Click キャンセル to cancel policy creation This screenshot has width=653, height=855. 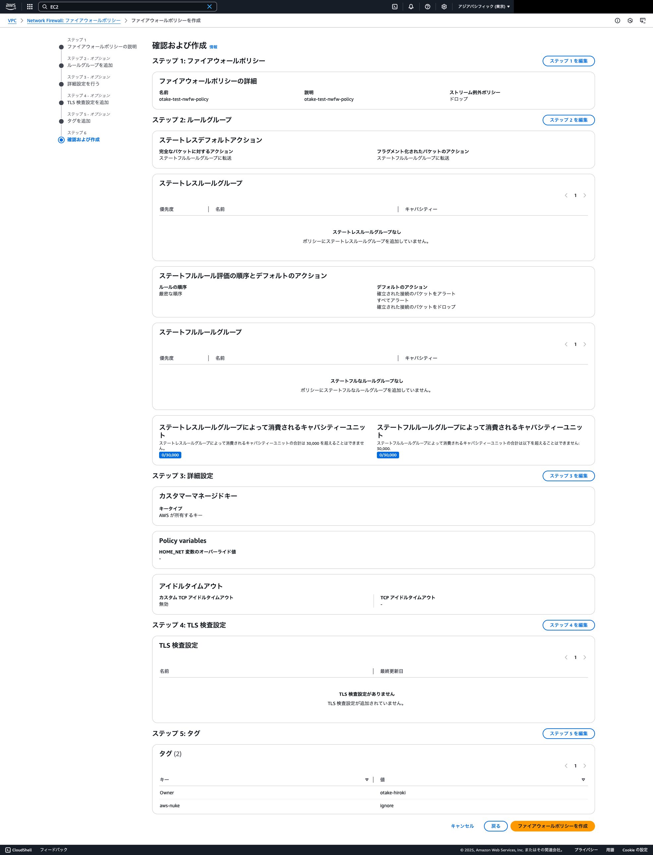click(x=462, y=826)
